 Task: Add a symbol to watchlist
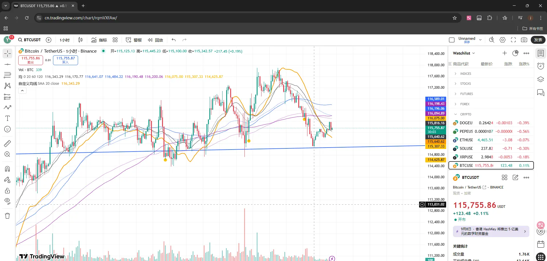(505, 53)
